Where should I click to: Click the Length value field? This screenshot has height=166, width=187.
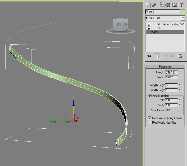tap(171, 72)
